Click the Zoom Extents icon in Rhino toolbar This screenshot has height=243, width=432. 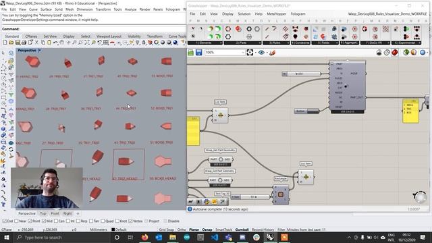(x=87, y=43)
